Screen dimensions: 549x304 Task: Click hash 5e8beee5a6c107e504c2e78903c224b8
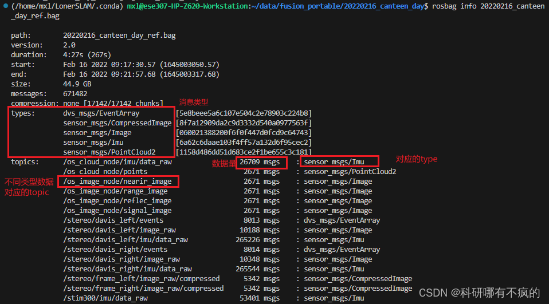coord(244,113)
